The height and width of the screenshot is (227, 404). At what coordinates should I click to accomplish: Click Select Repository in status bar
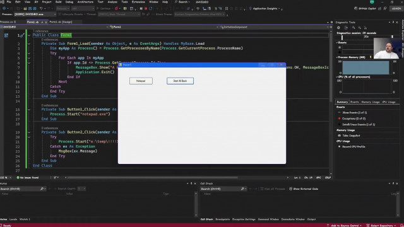[x=382, y=225]
